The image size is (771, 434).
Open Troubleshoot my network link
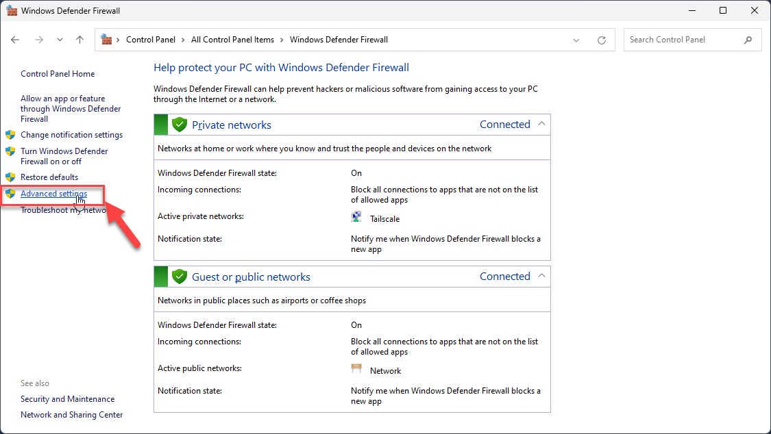(63, 210)
